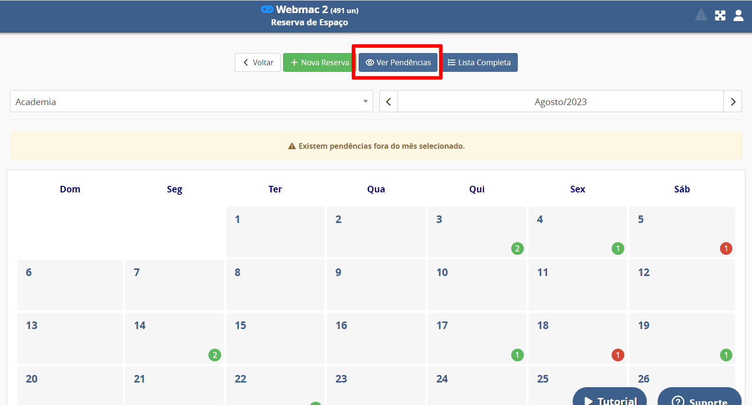Launch the Tutorial button

tap(610, 399)
